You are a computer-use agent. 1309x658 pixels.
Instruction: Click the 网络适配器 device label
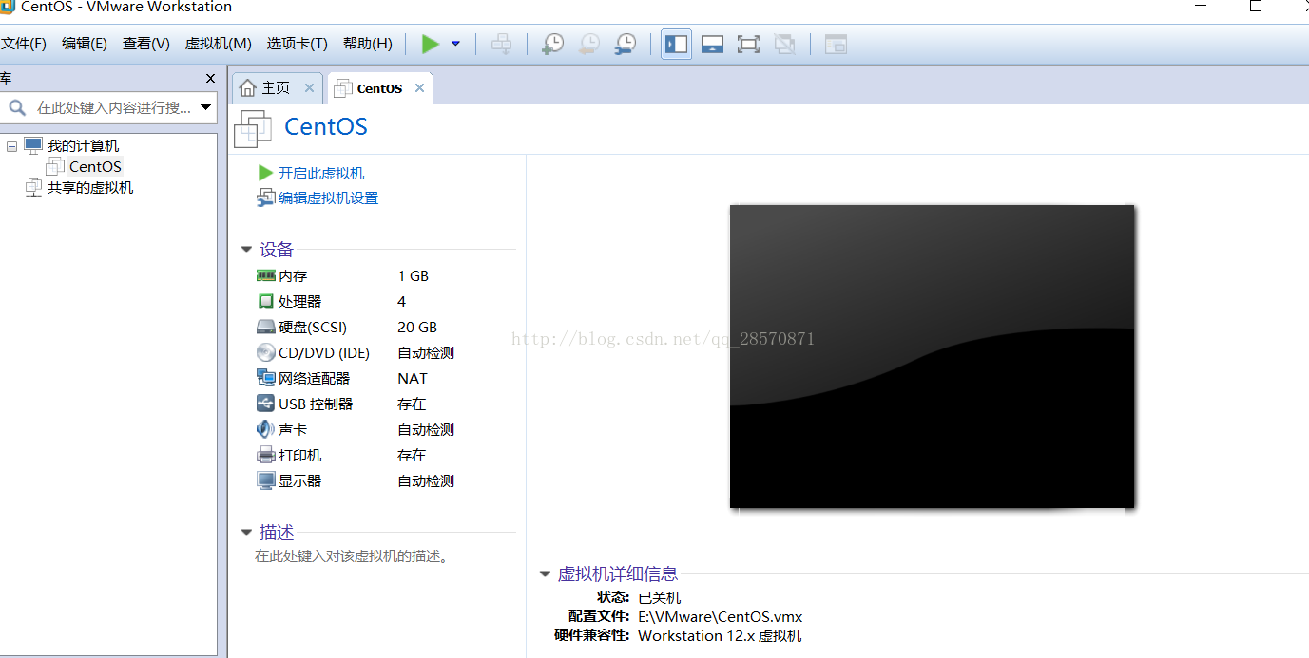click(314, 378)
